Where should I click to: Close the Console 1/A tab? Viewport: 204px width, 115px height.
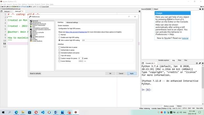(x=155, y=63)
